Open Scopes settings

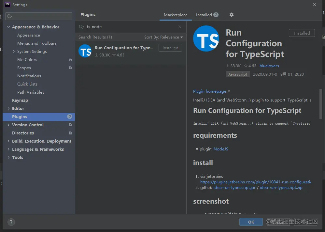24,68
